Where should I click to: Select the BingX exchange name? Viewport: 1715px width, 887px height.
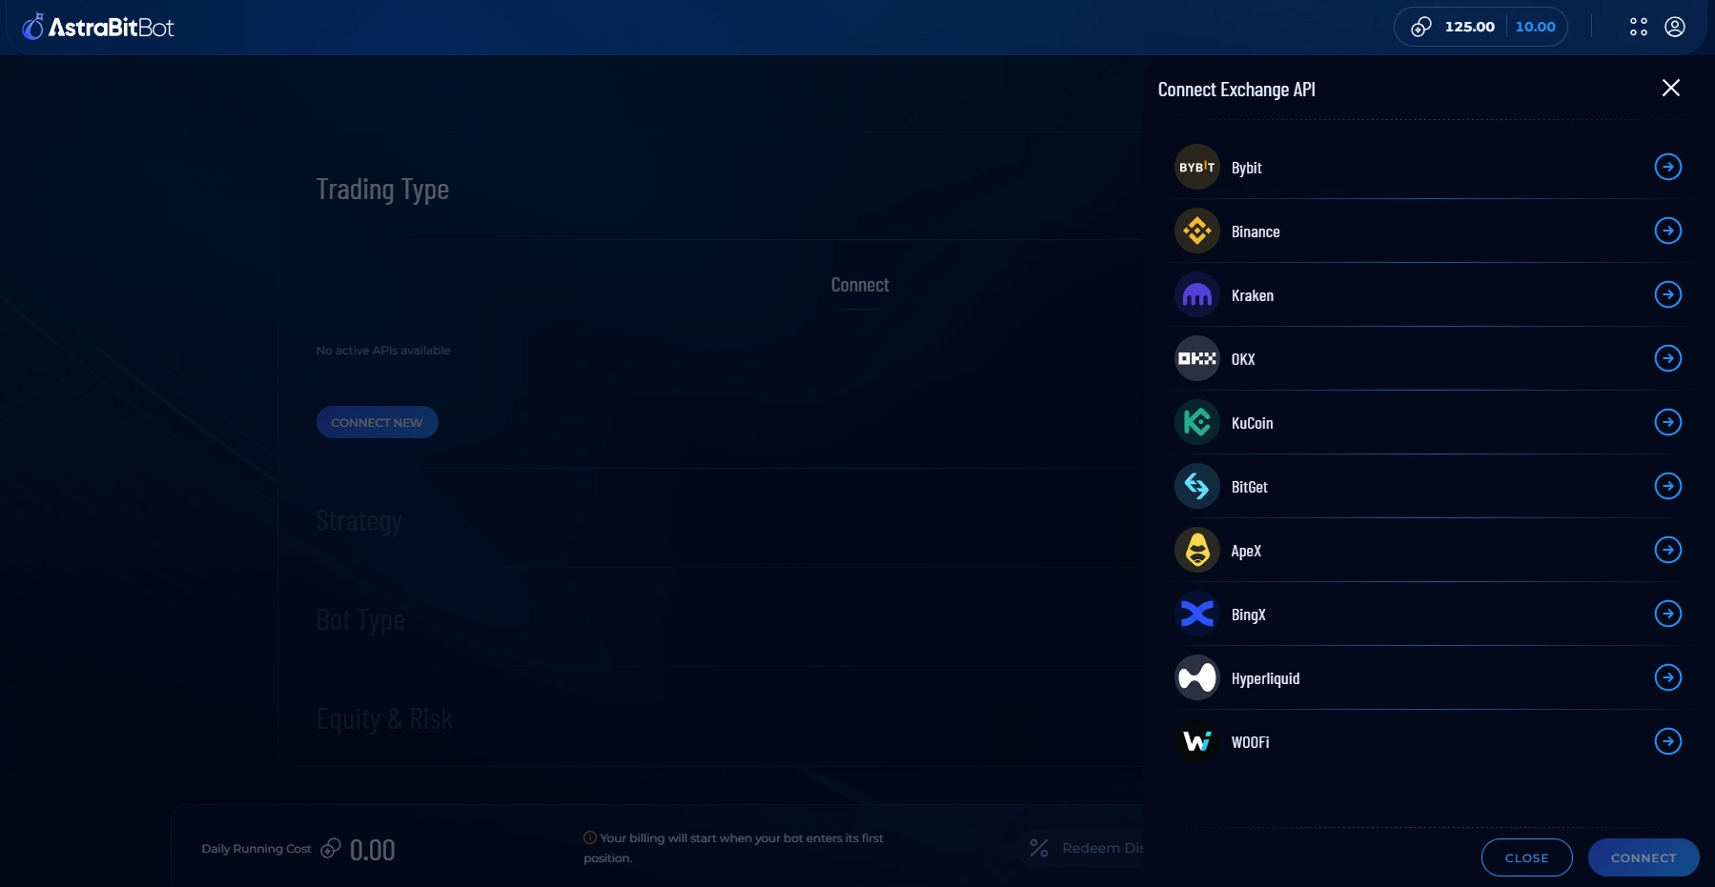(1249, 615)
